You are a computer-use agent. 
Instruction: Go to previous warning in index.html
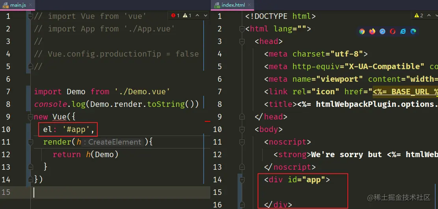(x=429, y=16)
